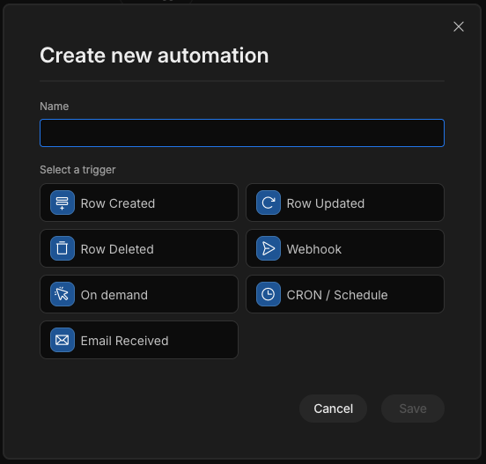Choose the Row Updated trigger text
This screenshot has width=486, height=464.
point(326,203)
